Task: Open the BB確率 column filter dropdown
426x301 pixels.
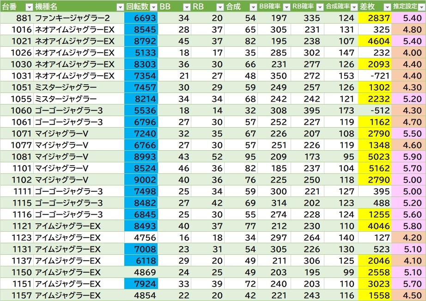Action: coord(286,7)
